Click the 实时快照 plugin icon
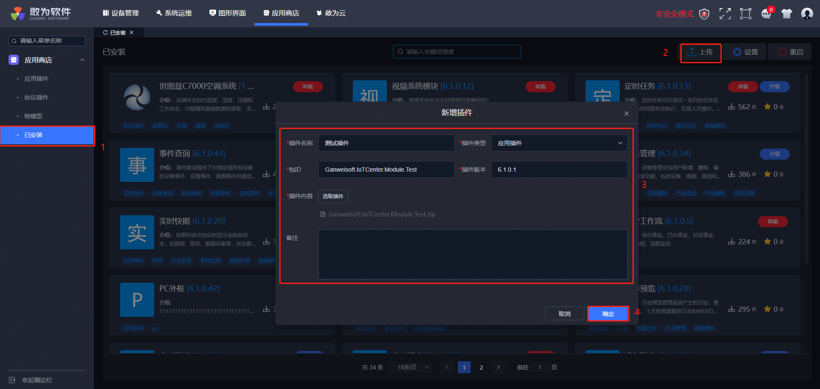820x389 pixels. [137, 232]
